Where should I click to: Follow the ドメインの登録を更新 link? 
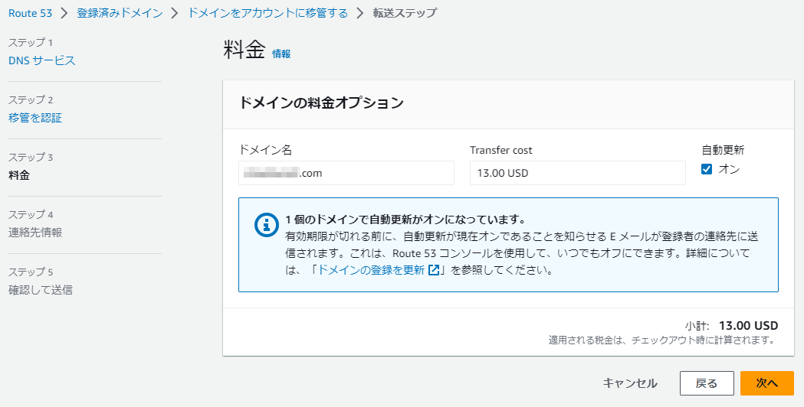coord(371,270)
